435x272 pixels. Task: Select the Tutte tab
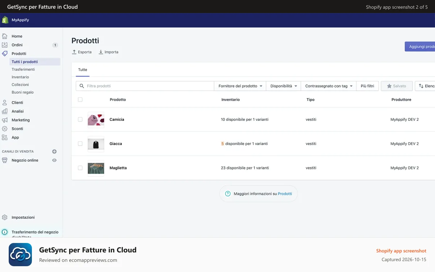(83, 70)
